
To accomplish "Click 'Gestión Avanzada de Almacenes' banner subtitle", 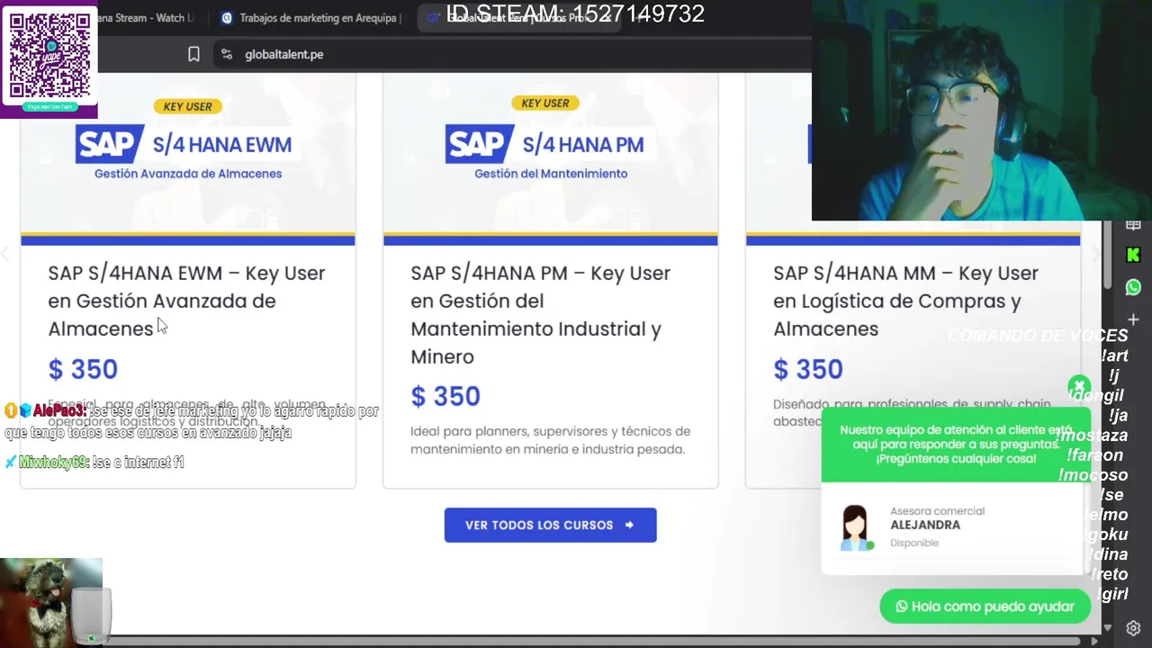I will 188,174.
